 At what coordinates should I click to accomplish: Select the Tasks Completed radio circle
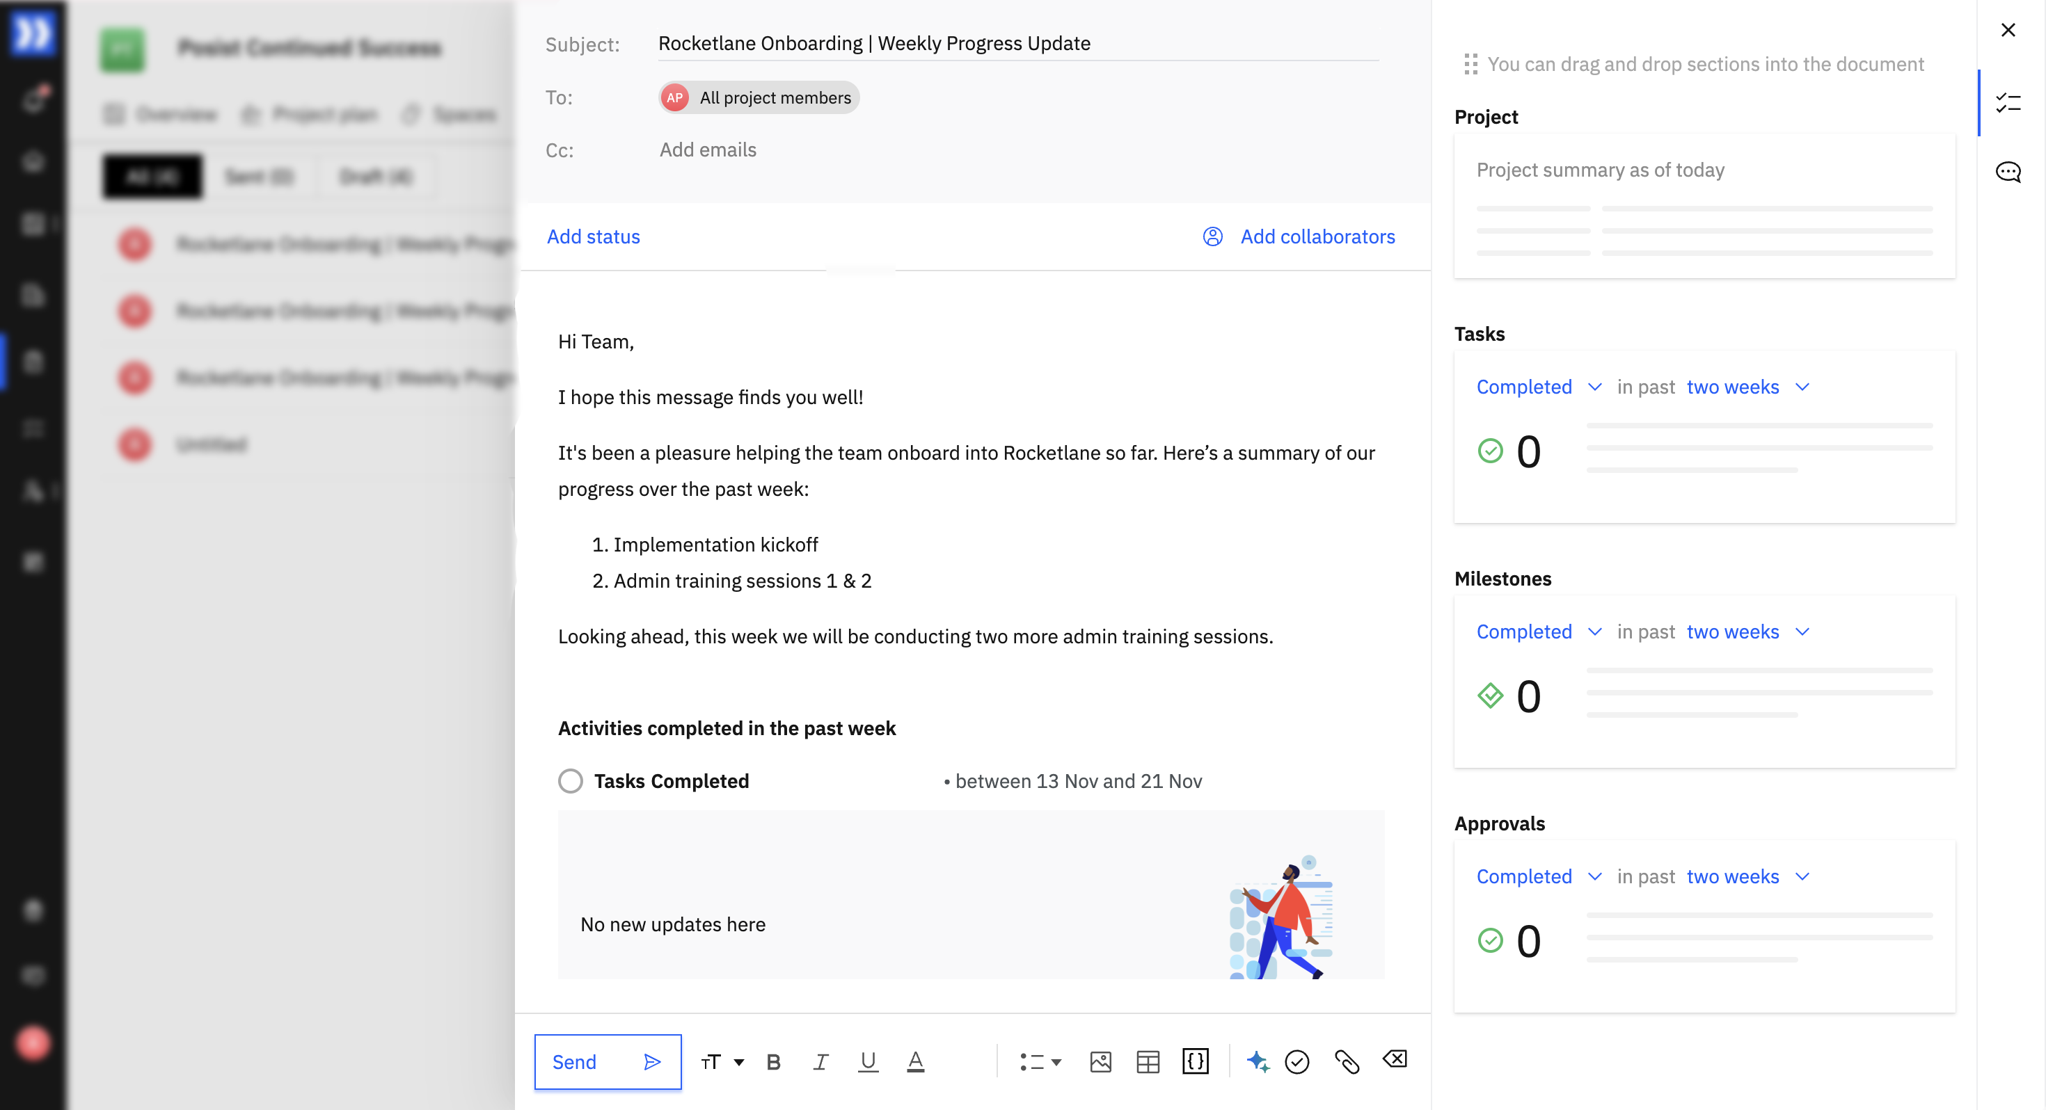[570, 781]
